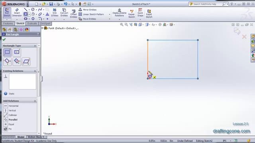Choose Parallelogram type
The width and height of the screenshot is (255, 143).
click(26, 62)
